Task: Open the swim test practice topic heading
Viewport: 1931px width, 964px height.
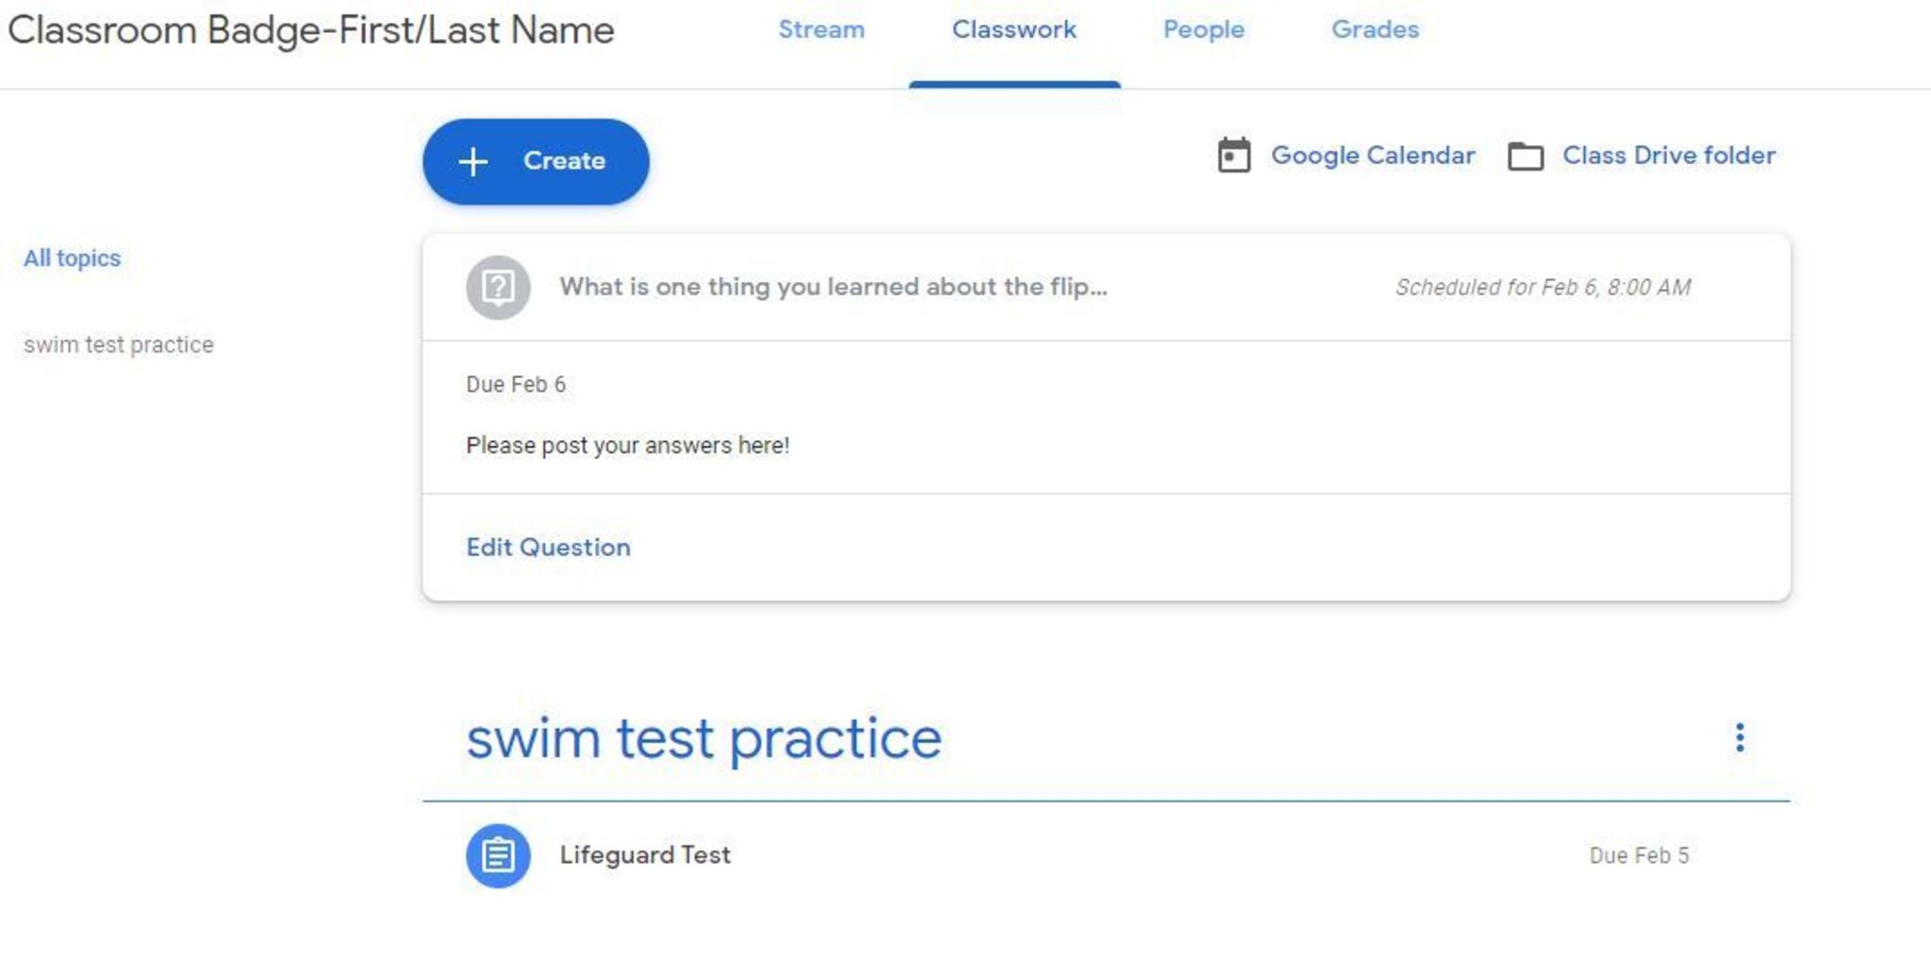Action: [703, 738]
